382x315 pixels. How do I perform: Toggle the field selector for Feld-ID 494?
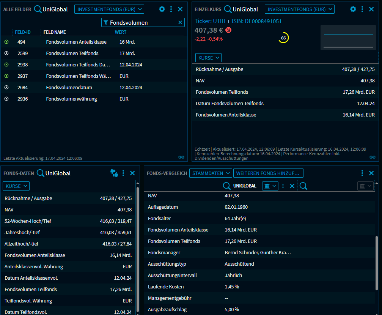tap(6, 42)
